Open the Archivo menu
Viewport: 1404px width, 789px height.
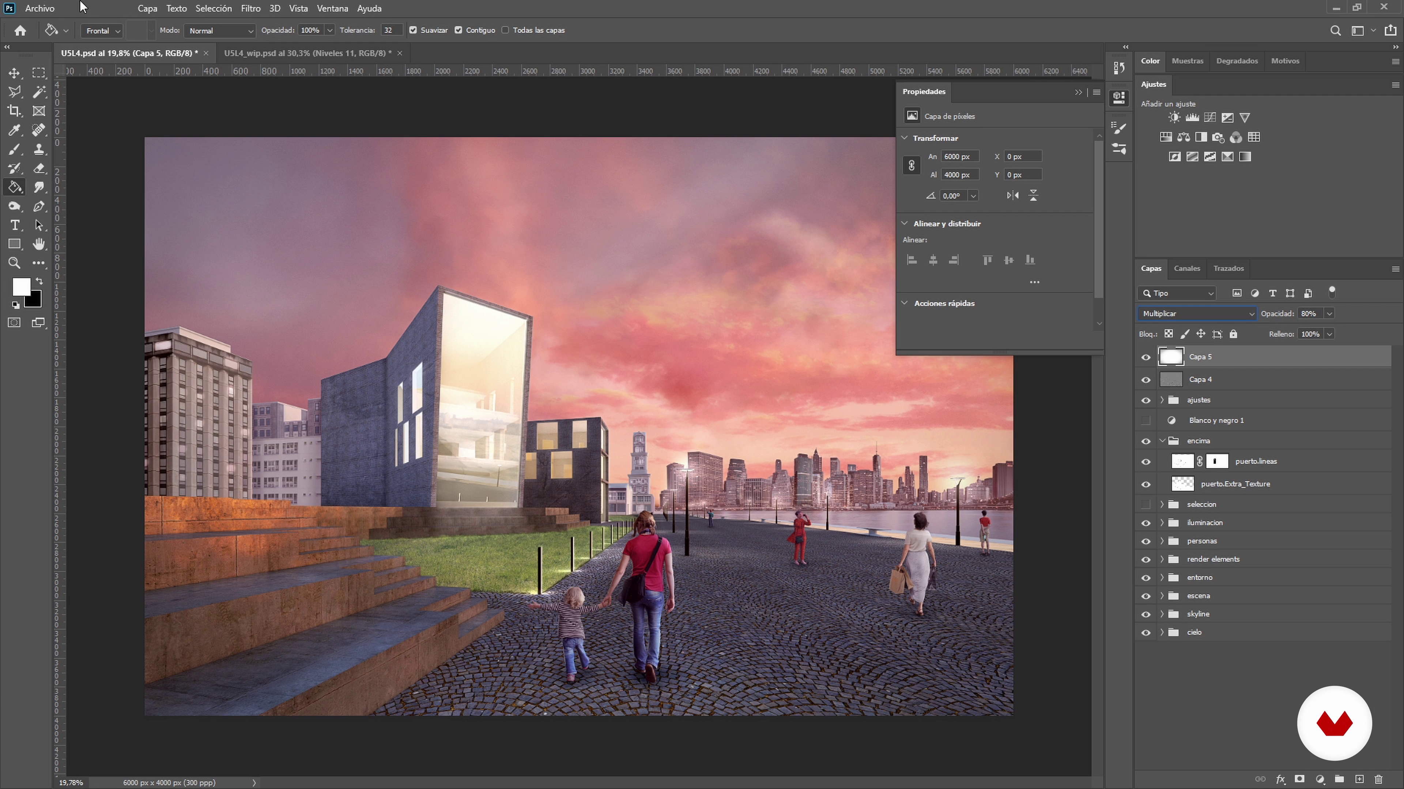pos(40,8)
